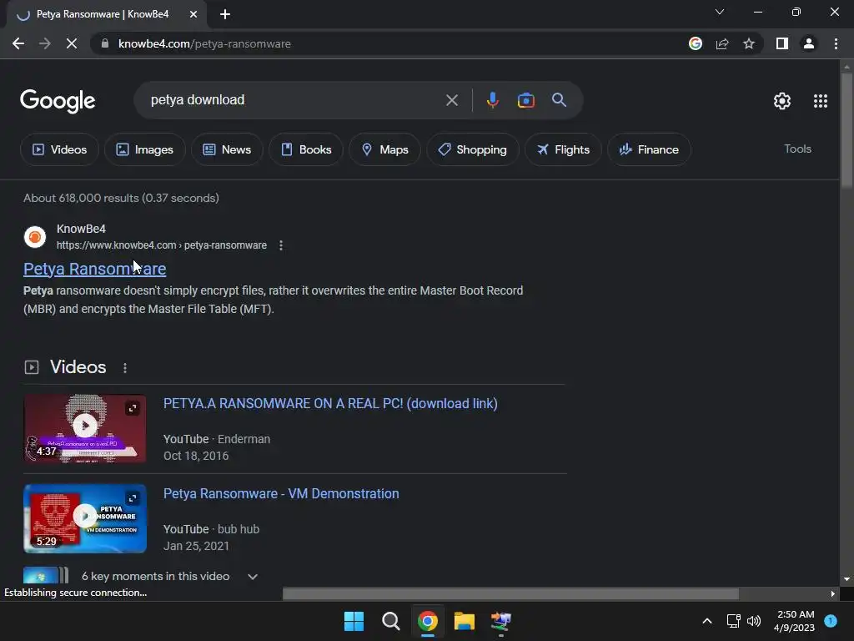Expand 6 key moments in this video

252,577
